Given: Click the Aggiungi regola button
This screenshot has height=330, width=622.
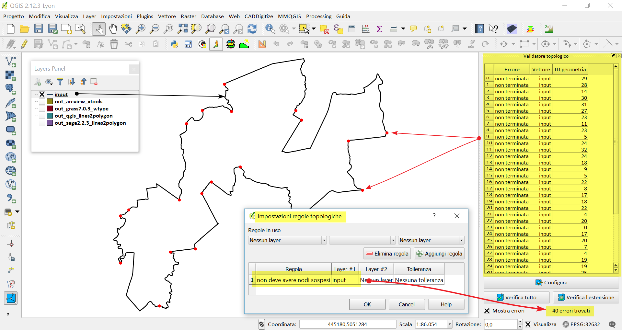Looking at the screenshot, I should [x=439, y=254].
